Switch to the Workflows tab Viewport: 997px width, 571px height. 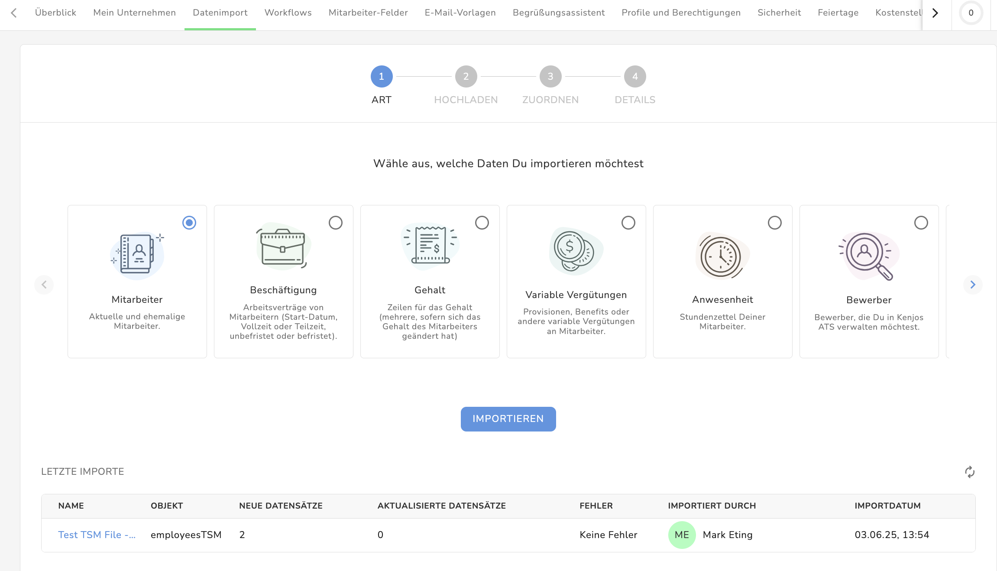tap(288, 13)
